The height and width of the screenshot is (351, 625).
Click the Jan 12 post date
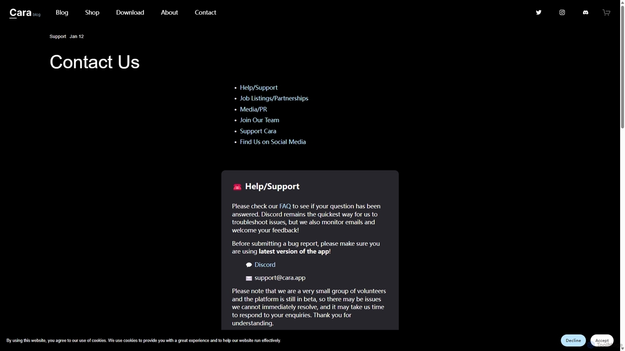(x=77, y=37)
